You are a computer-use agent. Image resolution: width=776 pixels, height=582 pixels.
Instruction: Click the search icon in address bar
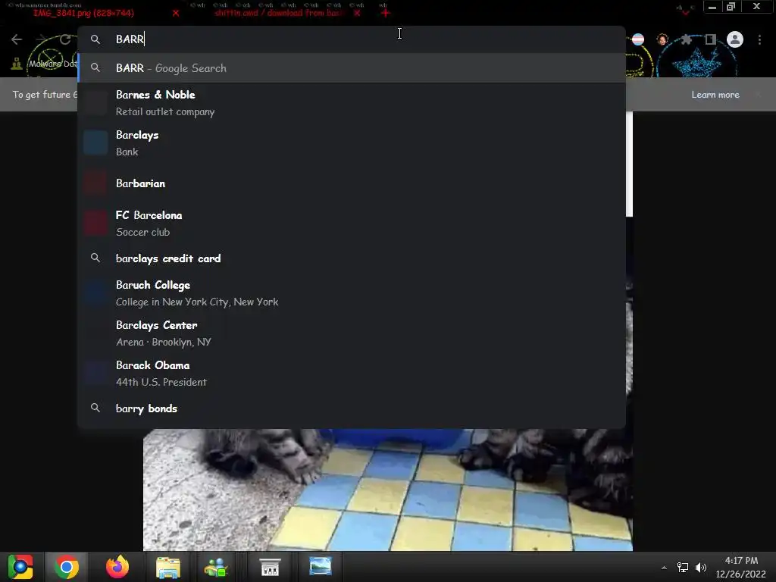(x=95, y=39)
